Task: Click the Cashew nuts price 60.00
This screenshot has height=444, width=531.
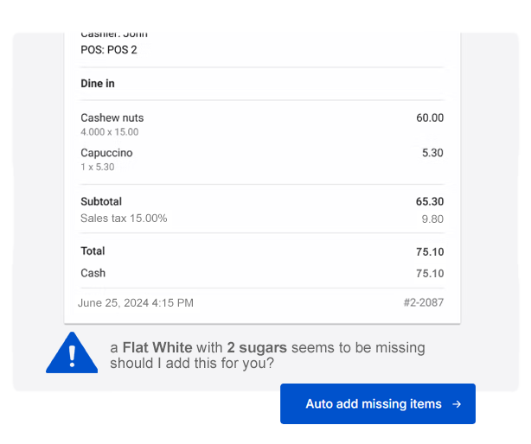Action: (429, 117)
